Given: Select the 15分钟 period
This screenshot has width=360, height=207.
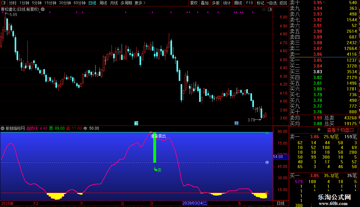Looking at the screenshot, I should (50, 3).
